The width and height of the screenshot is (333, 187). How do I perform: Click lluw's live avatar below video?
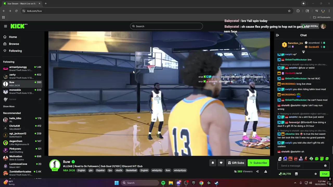(x=55, y=165)
